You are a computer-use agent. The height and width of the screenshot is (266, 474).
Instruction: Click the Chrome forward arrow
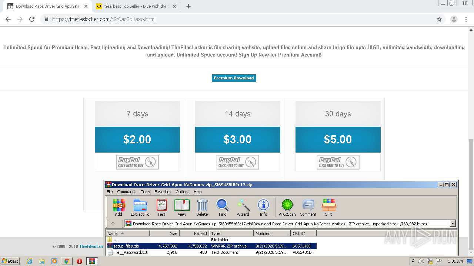20,19
